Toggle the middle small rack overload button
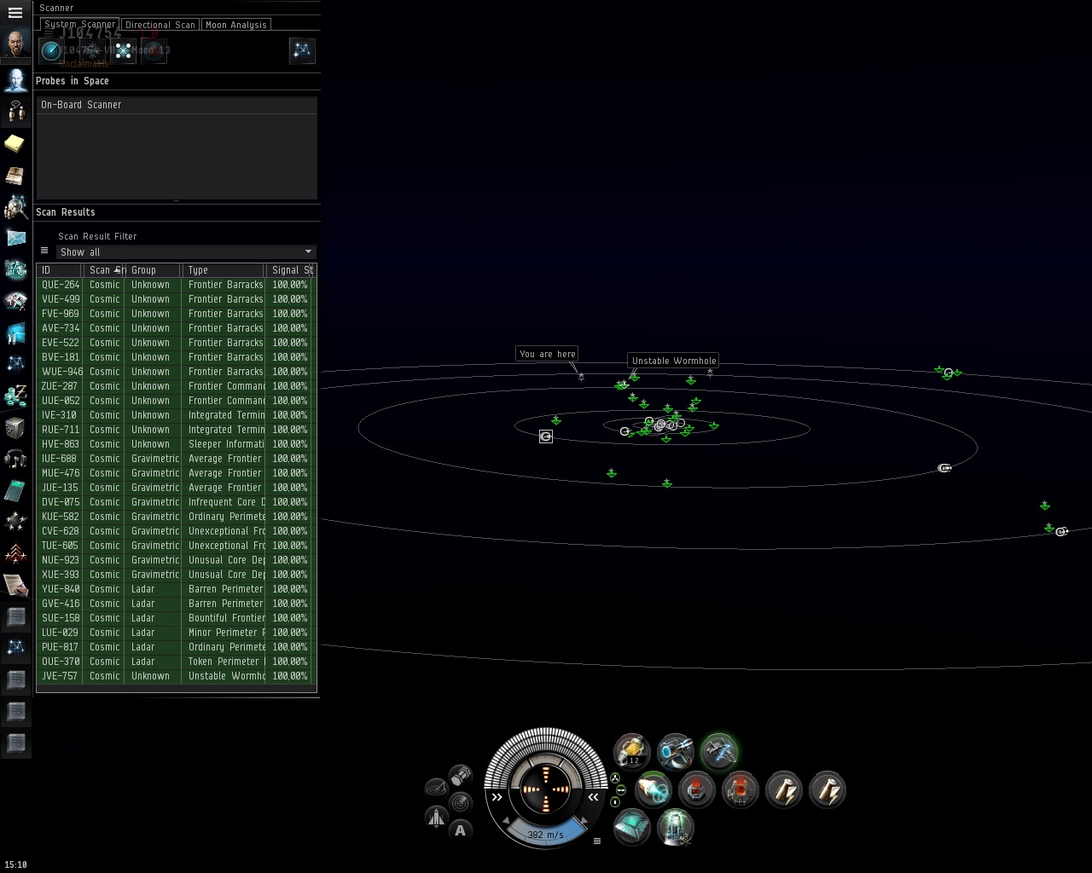The width and height of the screenshot is (1092, 873). pyautogui.click(x=620, y=790)
